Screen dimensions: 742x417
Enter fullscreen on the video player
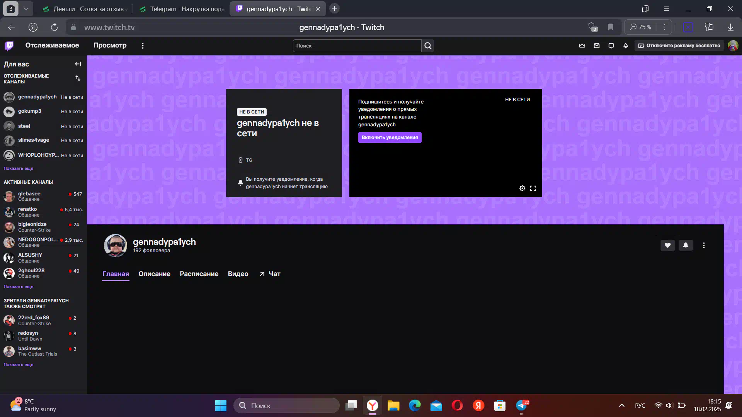coord(533,188)
